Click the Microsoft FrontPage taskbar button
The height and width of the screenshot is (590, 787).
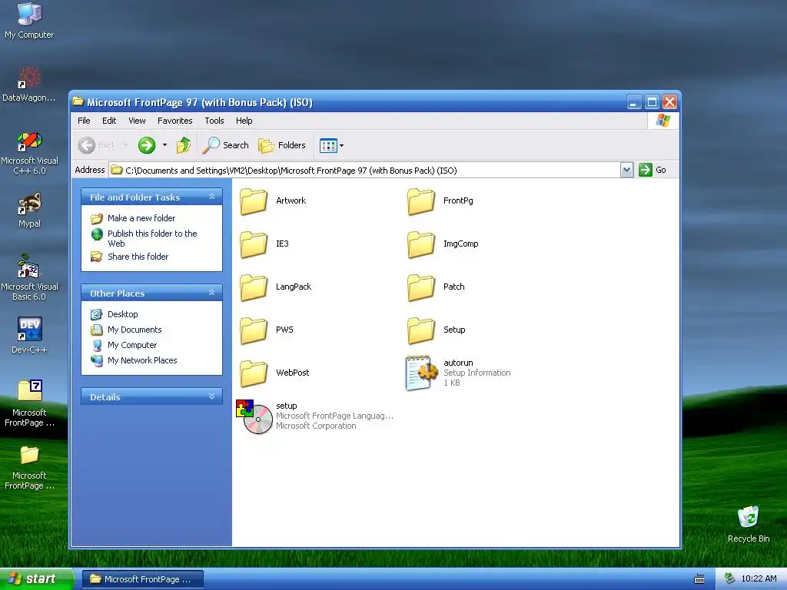tap(142, 579)
